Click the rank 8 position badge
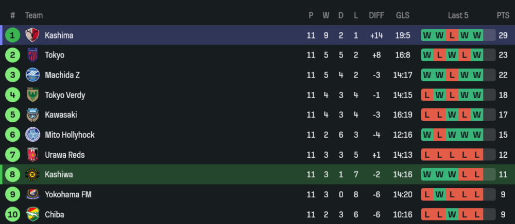 pyautogui.click(x=13, y=175)
